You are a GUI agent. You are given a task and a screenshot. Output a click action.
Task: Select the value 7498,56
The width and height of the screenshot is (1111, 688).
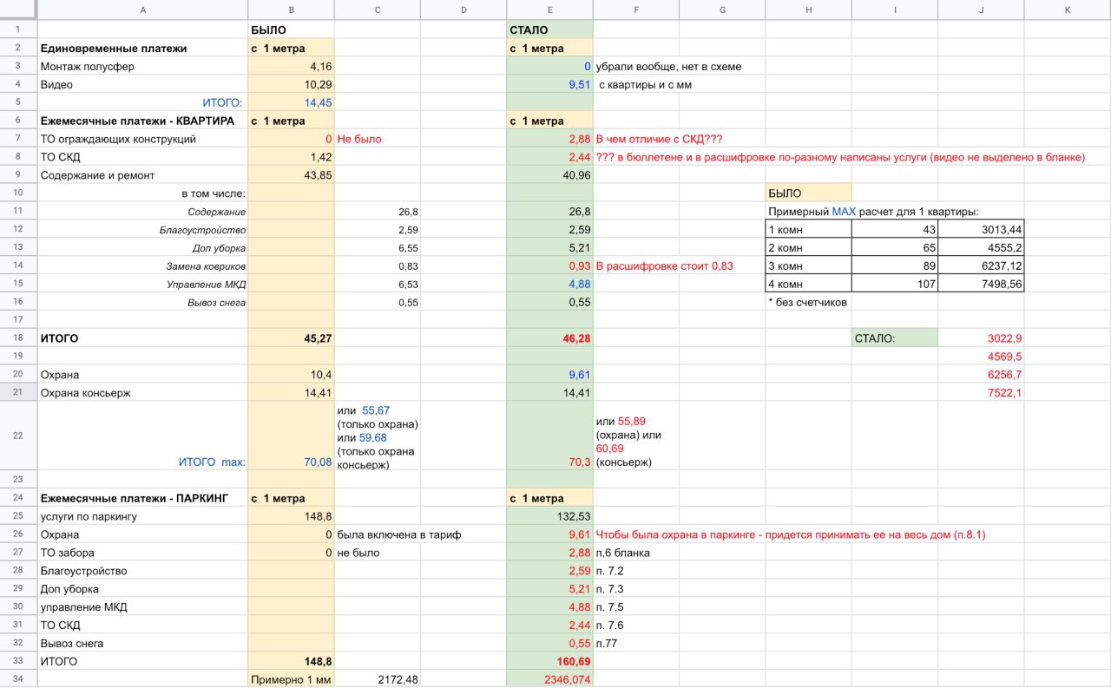[x=981, y=284]
